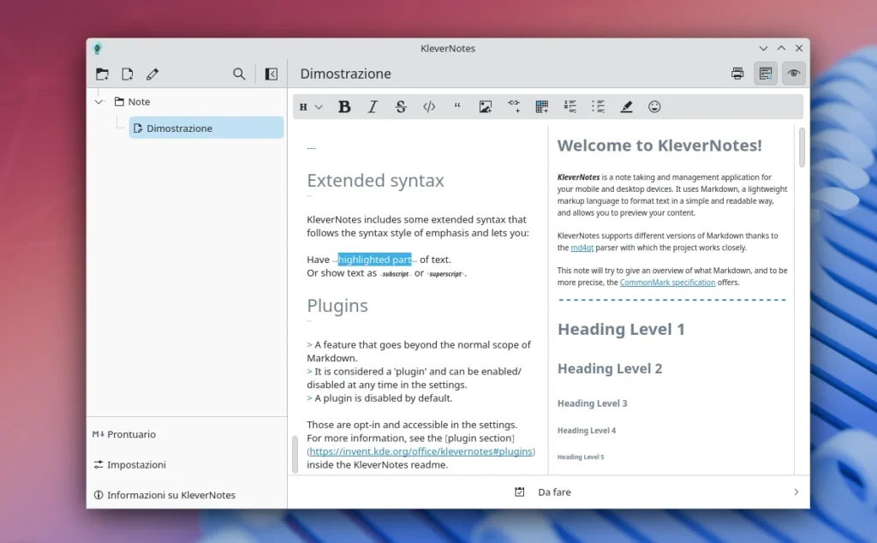Print the current note
This screenshot has width=877, height=543.
737,74
